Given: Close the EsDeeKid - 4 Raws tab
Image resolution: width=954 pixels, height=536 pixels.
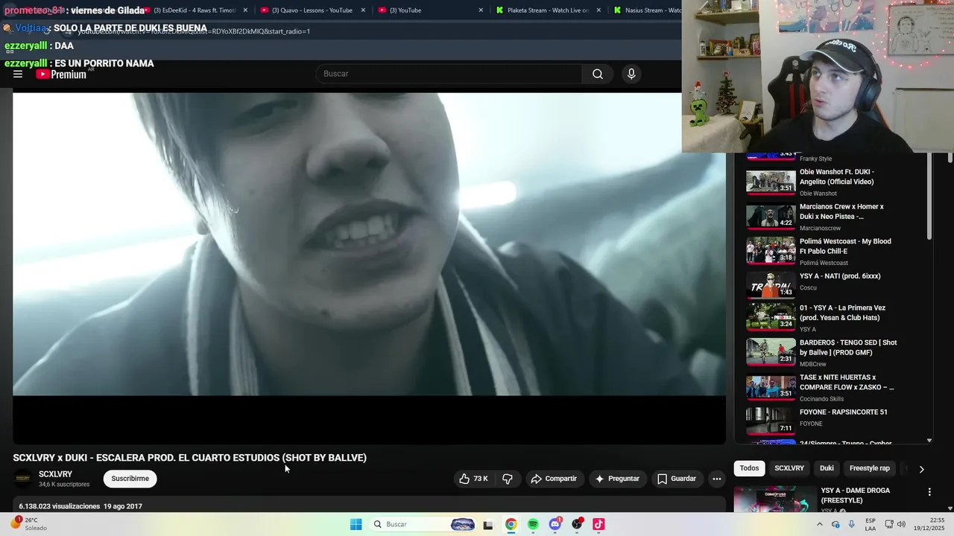Looking at the screenshot, I should point(245,10).
